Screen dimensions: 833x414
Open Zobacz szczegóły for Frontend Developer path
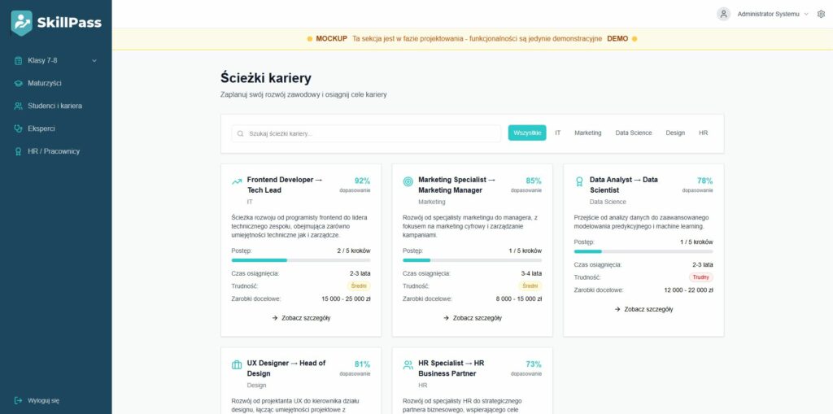click(301, 318)
